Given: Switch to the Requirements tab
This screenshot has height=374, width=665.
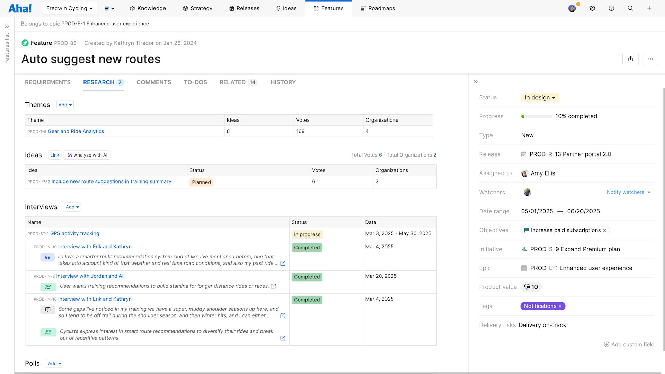Looking at the screenshot, I should tap(48, 82).
